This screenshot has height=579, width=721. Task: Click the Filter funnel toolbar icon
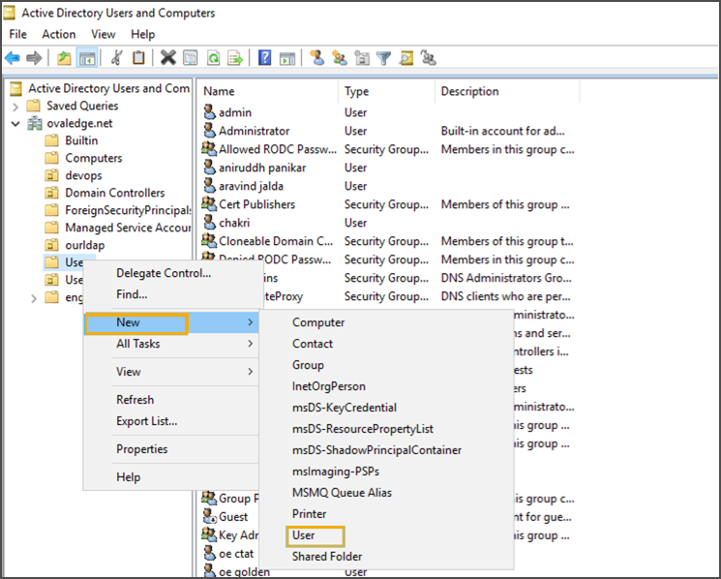[x=383, y=58]
